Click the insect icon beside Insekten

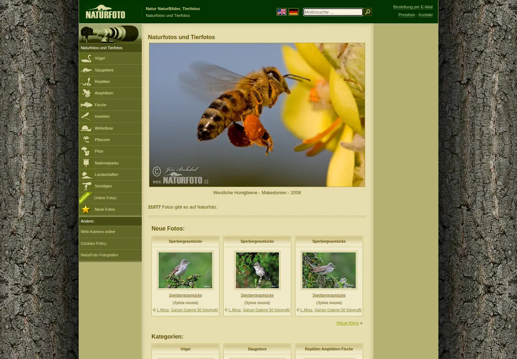coord(86,116)
